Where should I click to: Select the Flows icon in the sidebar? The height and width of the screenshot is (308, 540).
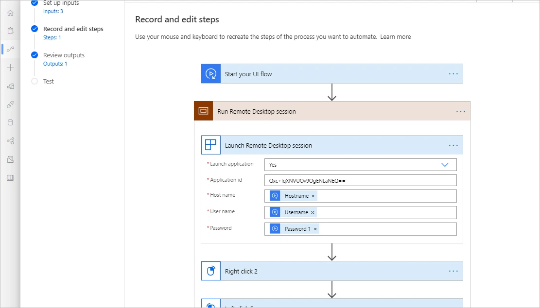[10, 49]
